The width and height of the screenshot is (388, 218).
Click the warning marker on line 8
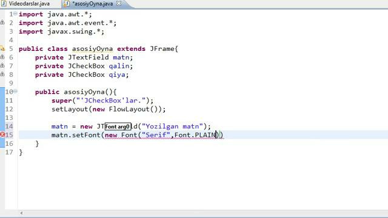pos(2,74)
